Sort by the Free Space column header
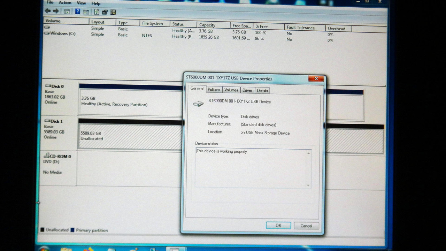This screenshot has width=446, height=251. pyautogui.click(x=242, y=25)
